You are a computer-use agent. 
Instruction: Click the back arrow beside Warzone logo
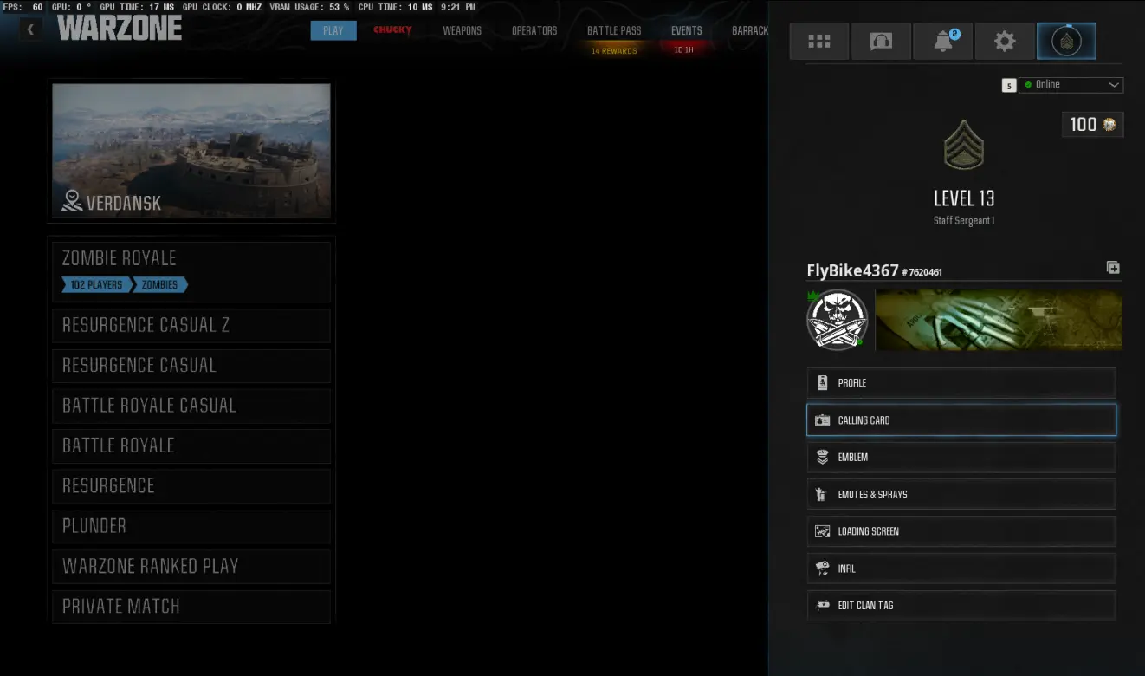(x=30, y=29)
